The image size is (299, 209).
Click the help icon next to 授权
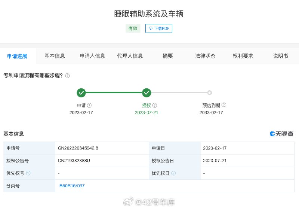(x=155, y=105)
